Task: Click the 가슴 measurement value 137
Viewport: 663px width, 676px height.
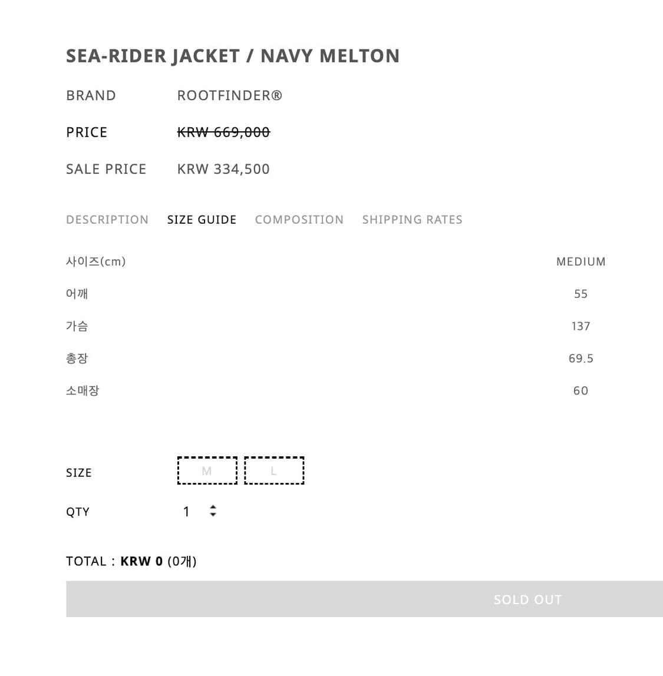Action: coord(580,326)
